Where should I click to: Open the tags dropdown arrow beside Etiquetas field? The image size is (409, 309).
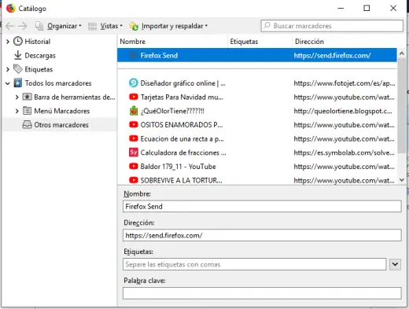tap(395, 264)
